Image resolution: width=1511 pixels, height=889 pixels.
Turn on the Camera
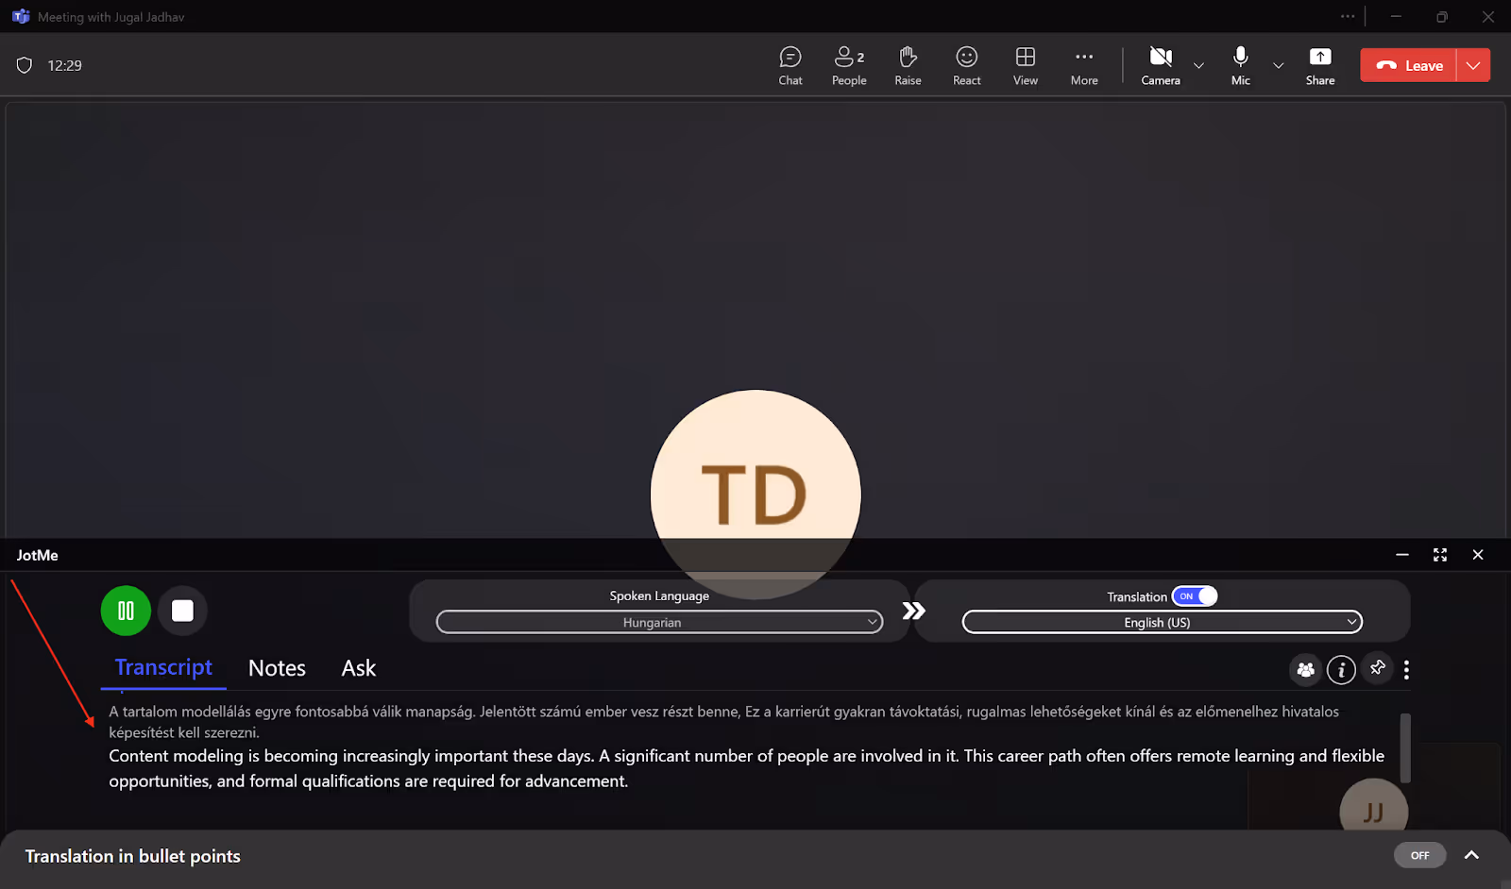[x=1161, y=66]
